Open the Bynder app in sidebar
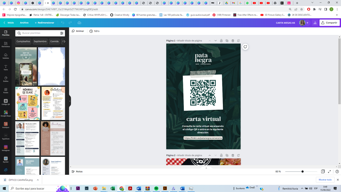 [6, 160]
